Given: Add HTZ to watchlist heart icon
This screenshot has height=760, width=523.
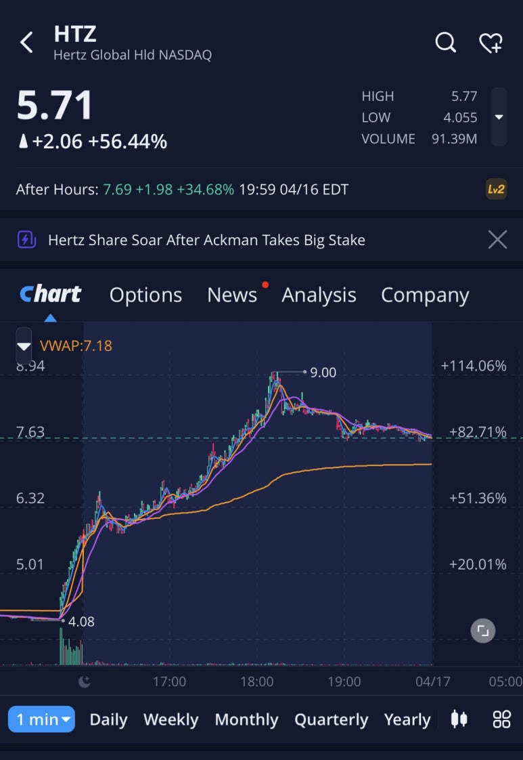Looking at the screenshot, I should (x=491, y=43).
